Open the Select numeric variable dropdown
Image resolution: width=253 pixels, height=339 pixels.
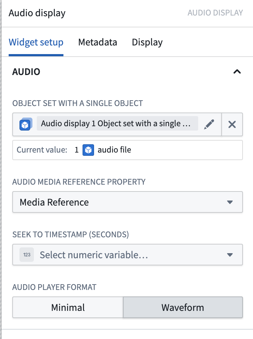coord(127,255)
